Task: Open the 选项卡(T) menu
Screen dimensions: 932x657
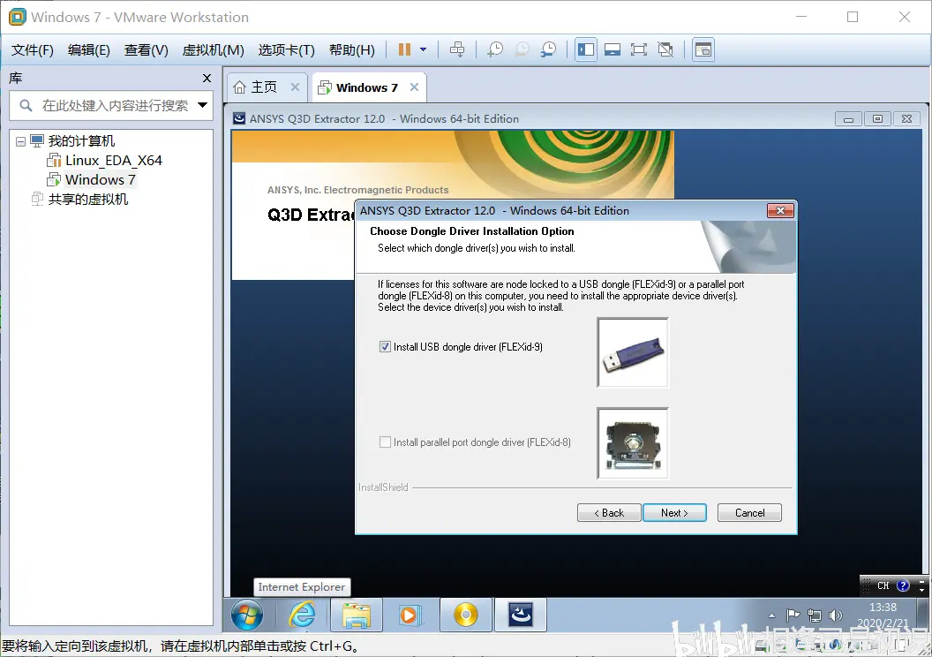Action: (x=286, y=50)
